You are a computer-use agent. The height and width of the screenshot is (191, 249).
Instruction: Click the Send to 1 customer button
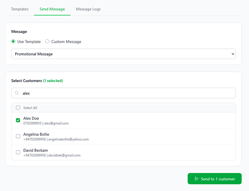(x=214, y=179)
